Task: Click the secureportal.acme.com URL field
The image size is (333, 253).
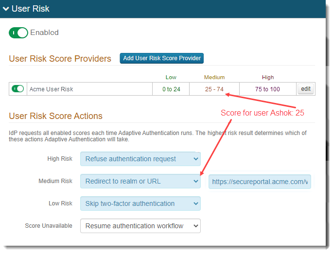Action: tap(260, 182)
